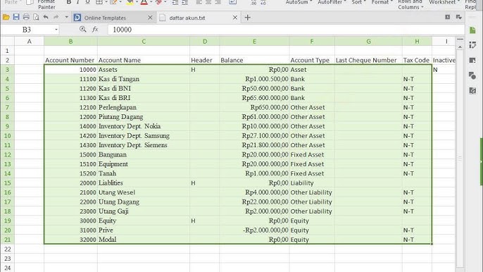Open backup sidebar icon
The image size is (483, 272).
[472, 90]
